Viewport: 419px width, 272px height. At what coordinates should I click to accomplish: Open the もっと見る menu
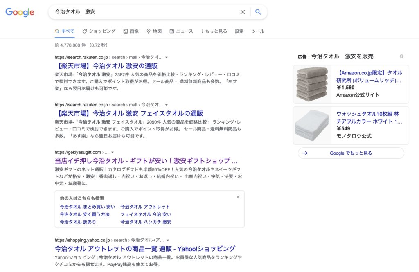coord(214,31)
